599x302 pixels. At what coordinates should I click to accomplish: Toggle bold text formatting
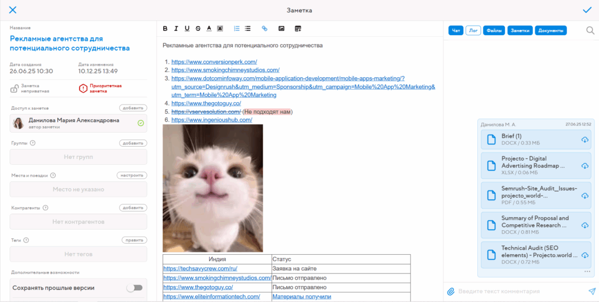pos(166,28)
